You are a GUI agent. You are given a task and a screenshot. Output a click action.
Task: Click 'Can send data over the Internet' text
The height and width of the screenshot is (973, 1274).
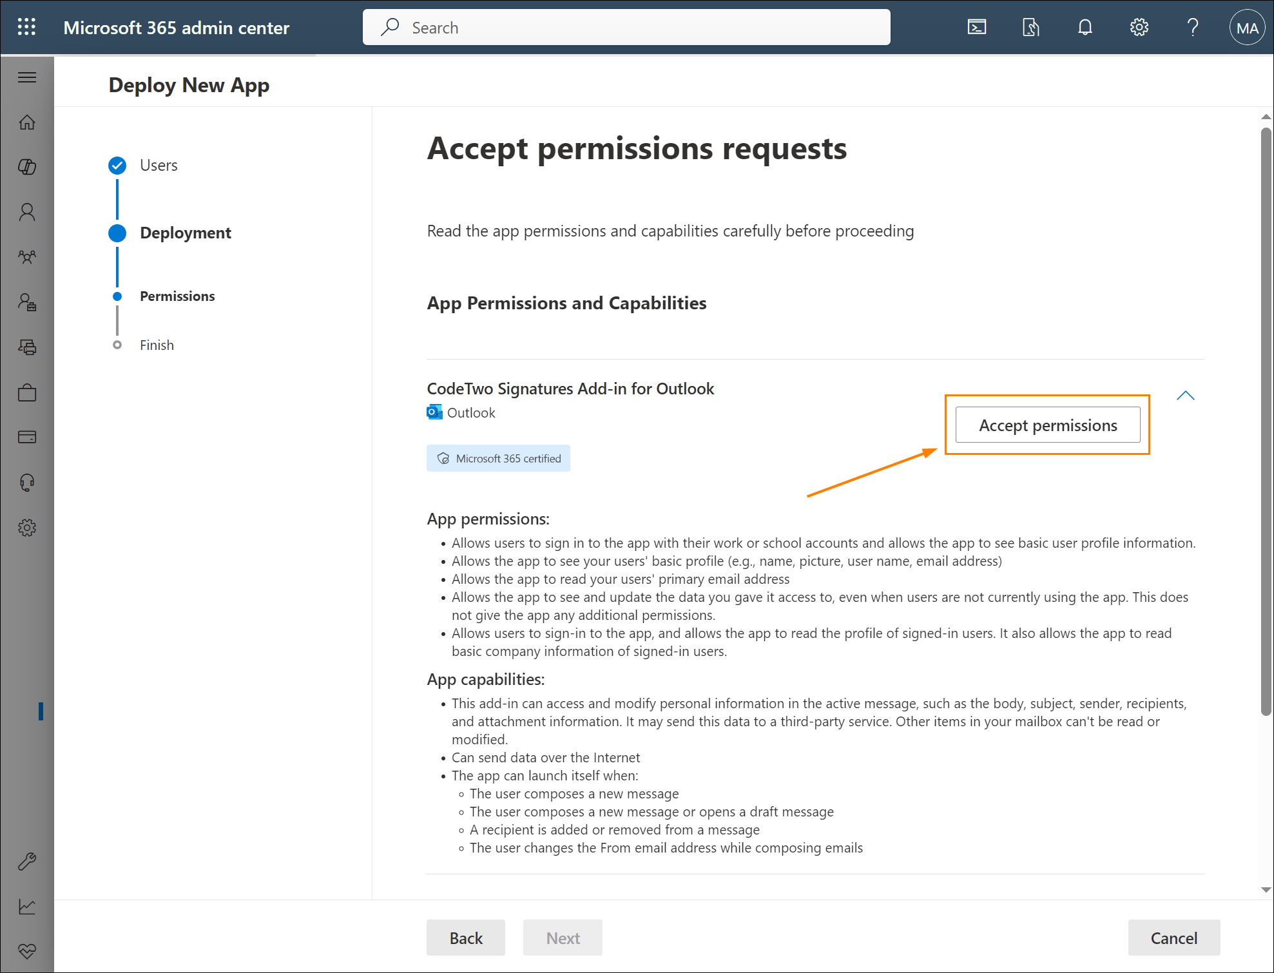pyautogui.click(x=545, y=758)
